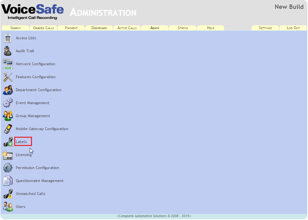Click the Permission Configuration gear icon

[8, 167]
